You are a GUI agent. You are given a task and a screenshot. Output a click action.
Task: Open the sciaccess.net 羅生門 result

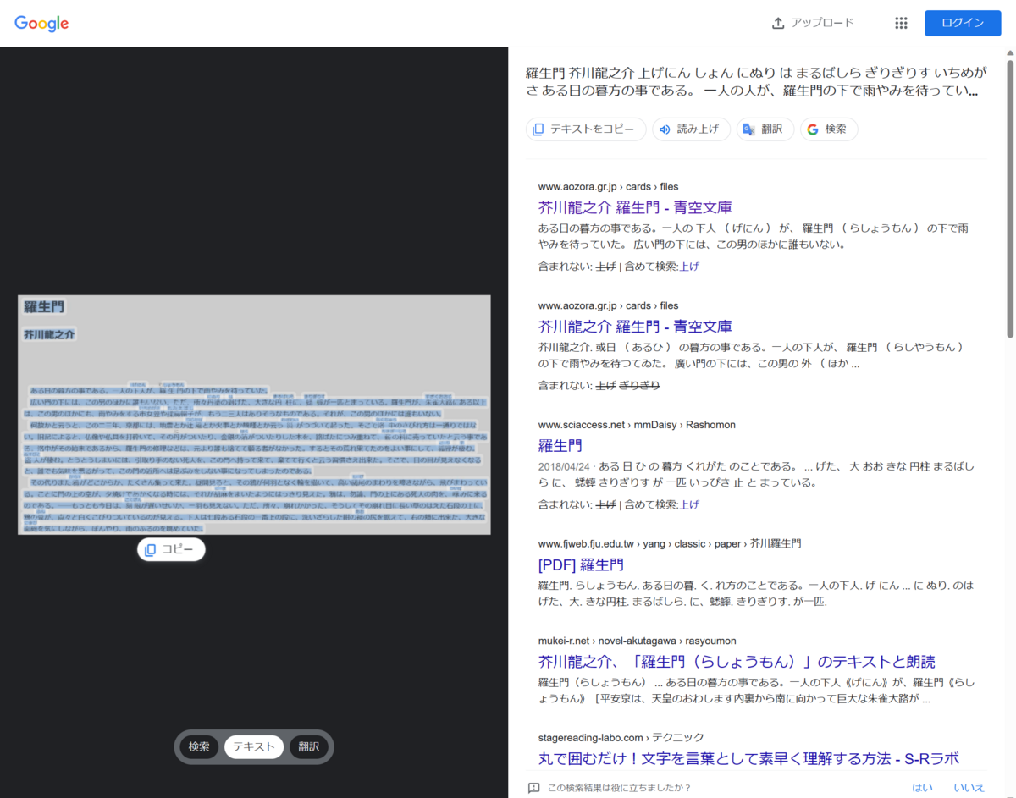click(x=560, y=446)
